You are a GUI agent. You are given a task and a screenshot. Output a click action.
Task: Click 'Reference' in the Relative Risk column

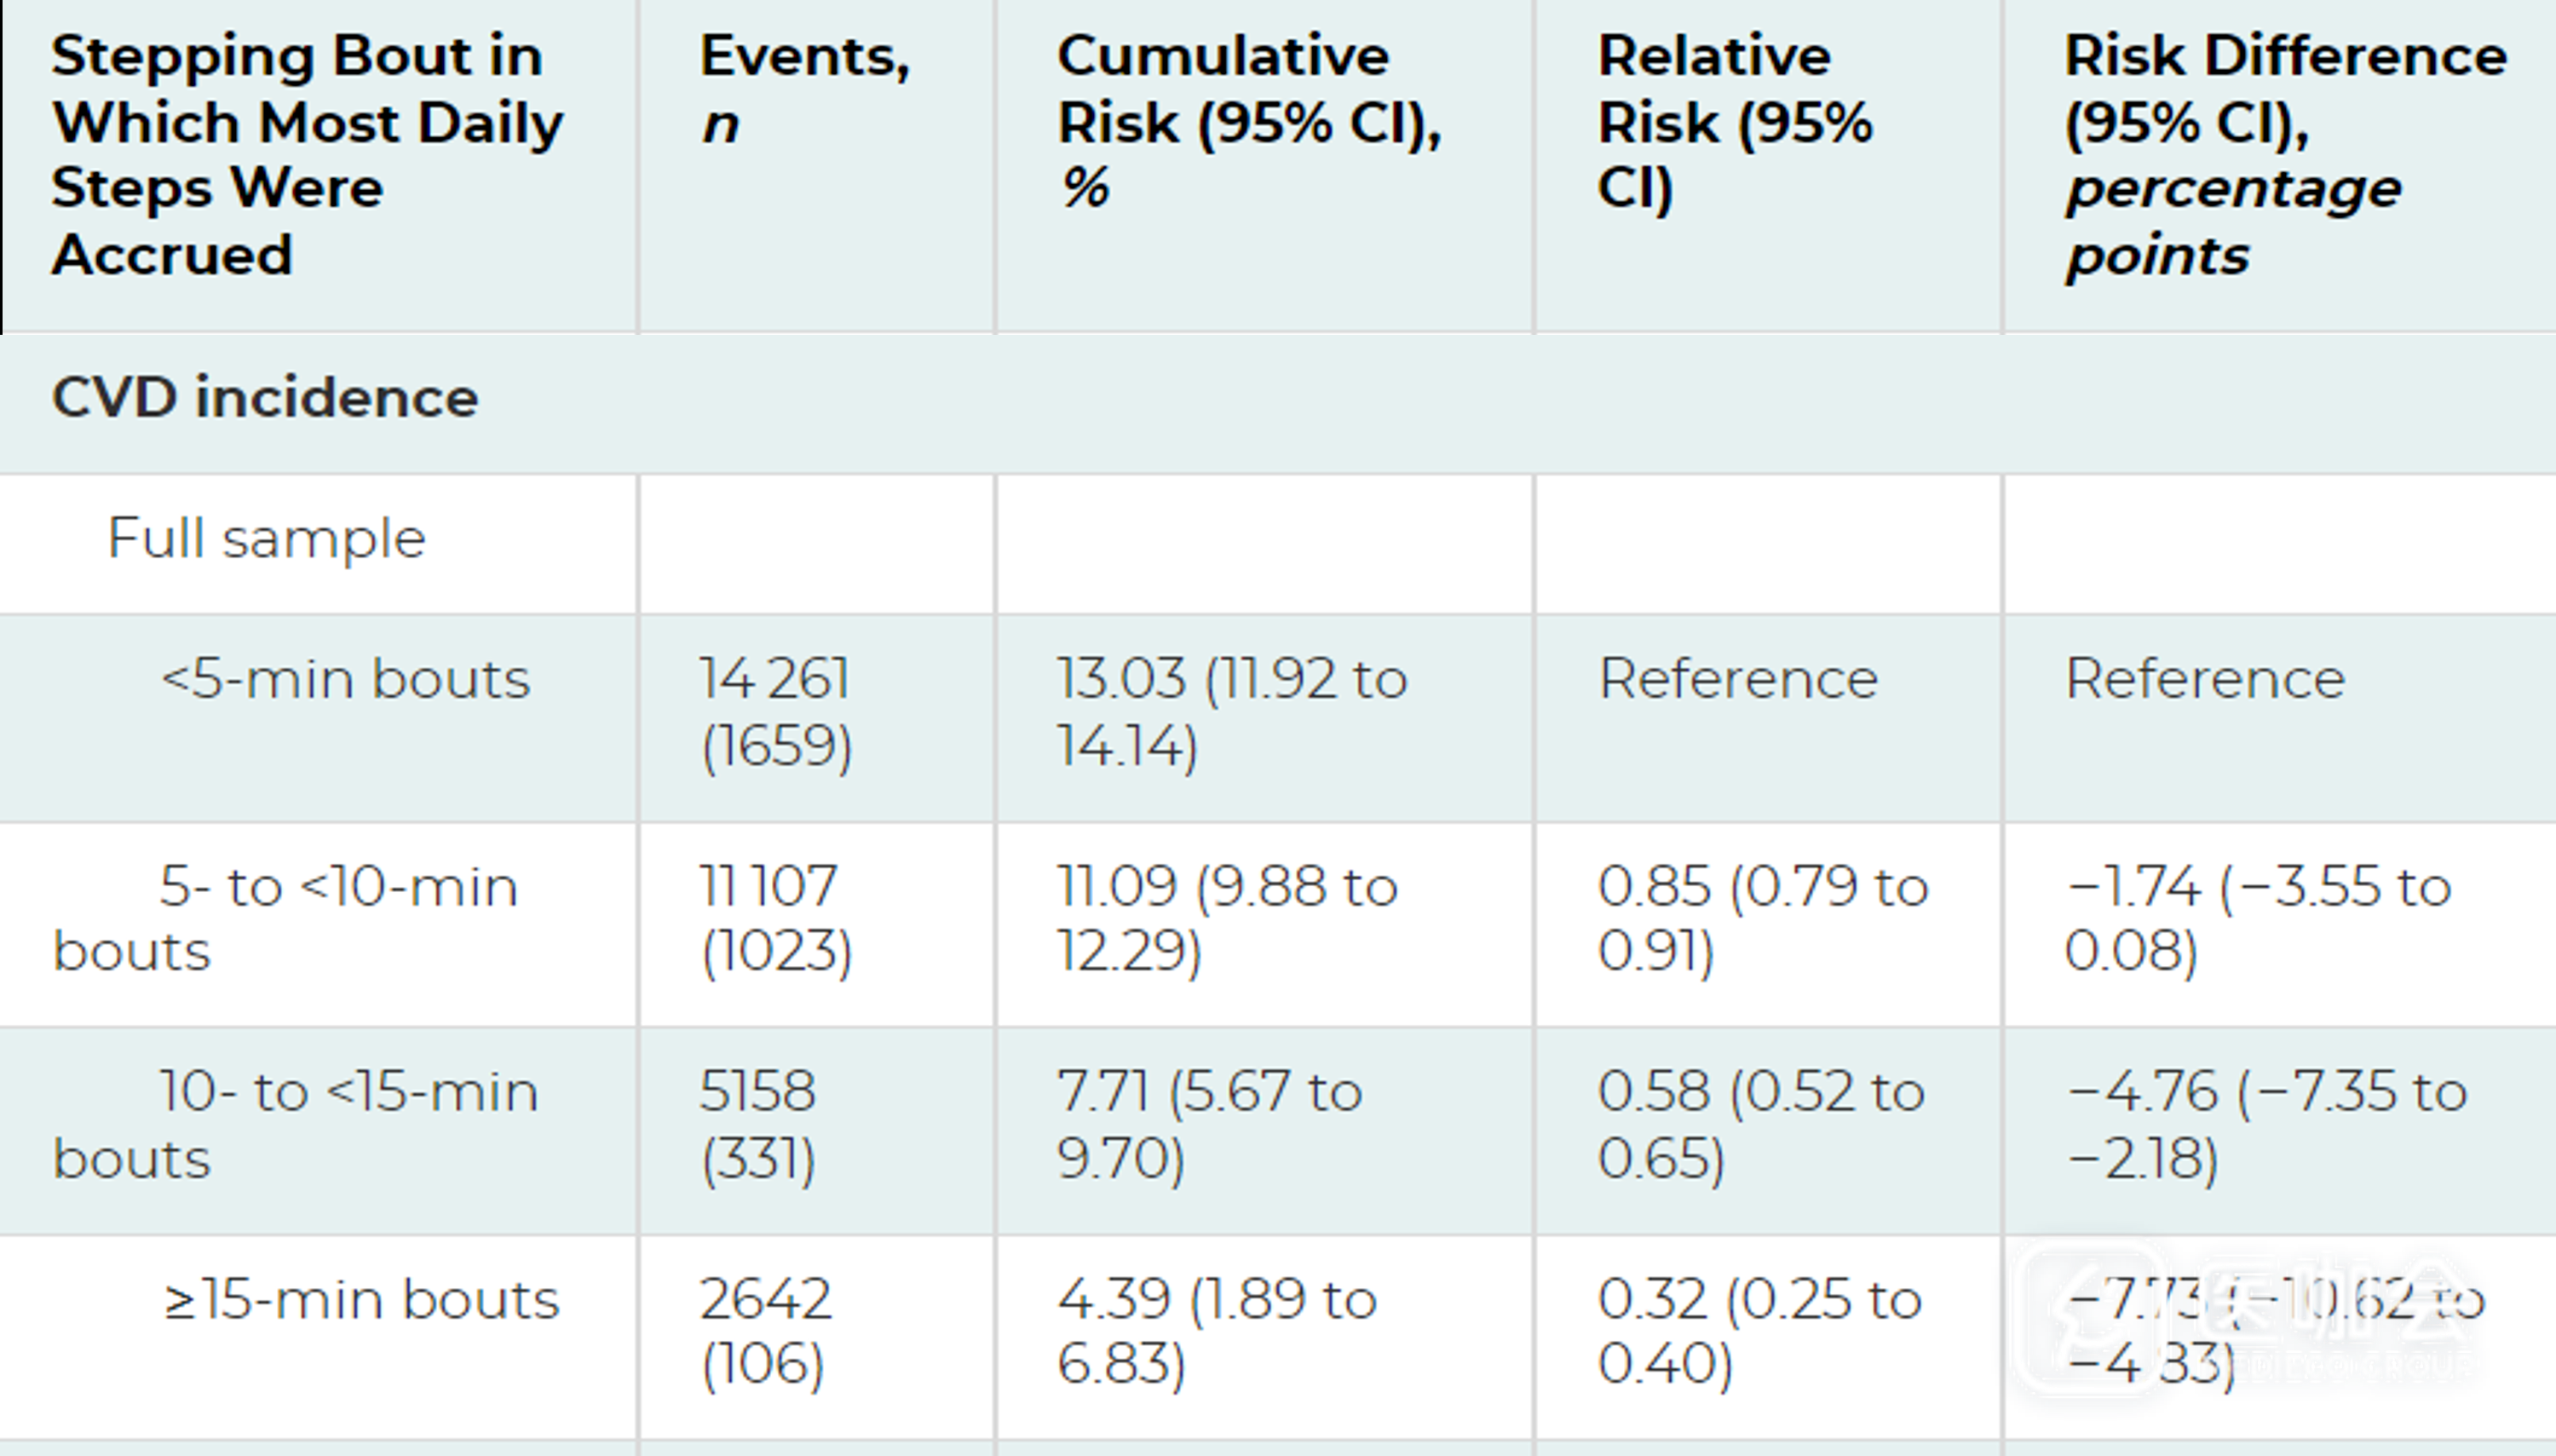[1738, 680]
